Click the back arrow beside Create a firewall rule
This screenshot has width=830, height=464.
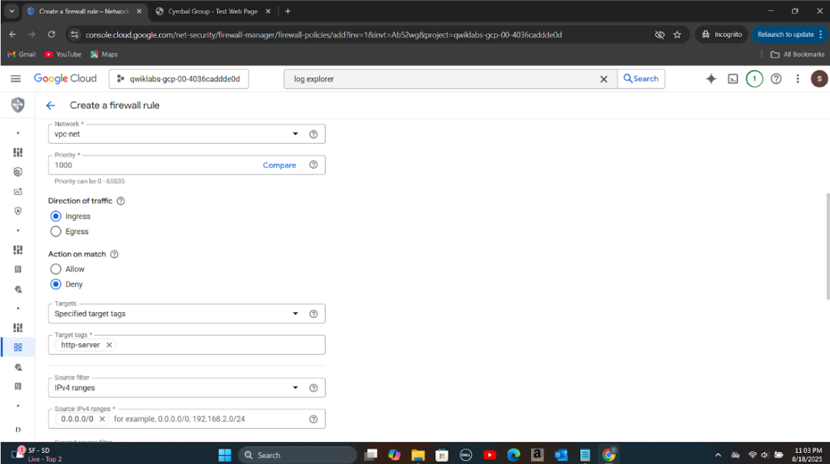[x=51, y=105]
